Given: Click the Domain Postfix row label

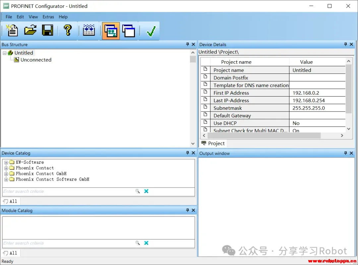Looking at the screenshot, I should pyautogui.click(x=231, y=78).
